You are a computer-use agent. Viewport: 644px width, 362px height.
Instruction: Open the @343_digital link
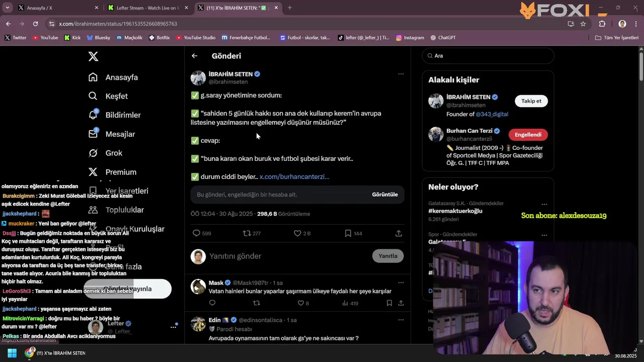point(492,114)
